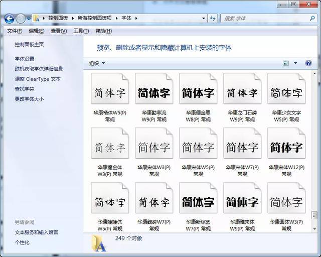The width and height of the screenshot is (321, 257).
Task: Open the address bar history dropdown
Action: point(204,18)
